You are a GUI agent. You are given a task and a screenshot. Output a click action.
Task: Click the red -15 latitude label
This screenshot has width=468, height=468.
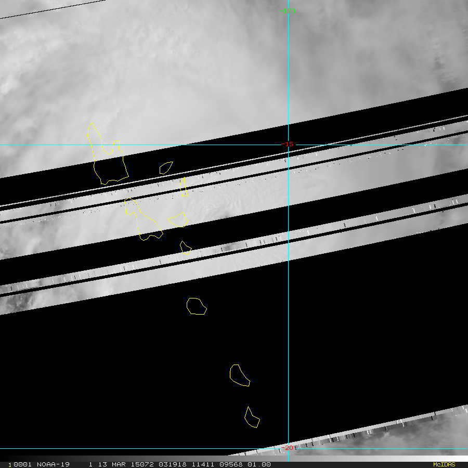tap(288, 145)
